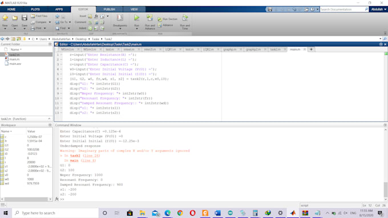The height and width of the screenshot is (218, 388).
Task: Close the main.m editor tab
Action: (x=305, y=50)
